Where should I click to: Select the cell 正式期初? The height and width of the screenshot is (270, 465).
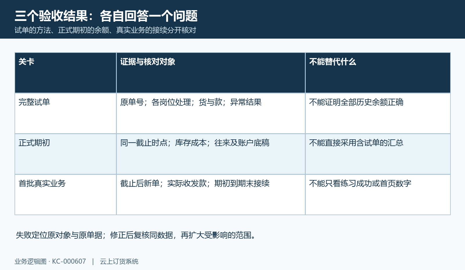[x=66, y=154]
